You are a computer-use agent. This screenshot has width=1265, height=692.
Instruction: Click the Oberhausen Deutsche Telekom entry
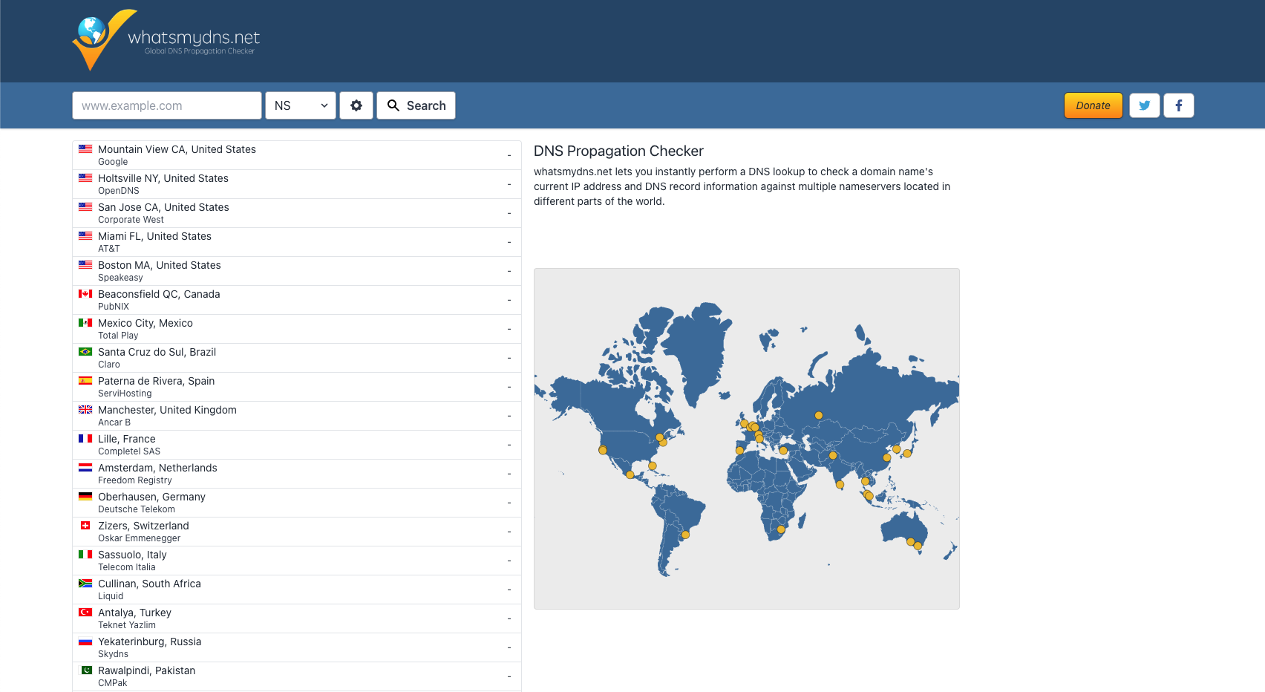tap(297, 503)
